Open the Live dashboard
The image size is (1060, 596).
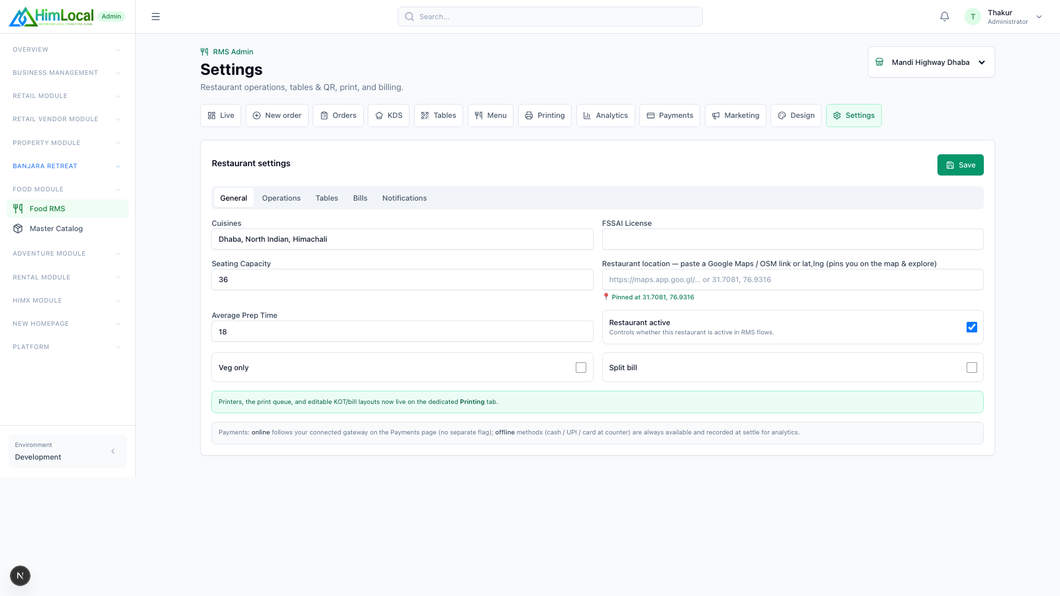tap(221, 115)
